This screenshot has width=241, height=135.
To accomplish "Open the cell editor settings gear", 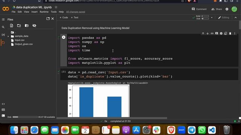I will [x=221, y=33].
